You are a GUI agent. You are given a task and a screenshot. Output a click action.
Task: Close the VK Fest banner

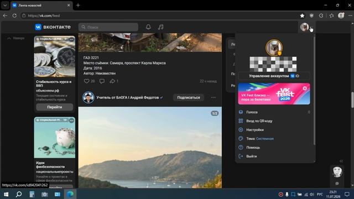point(305,88)
